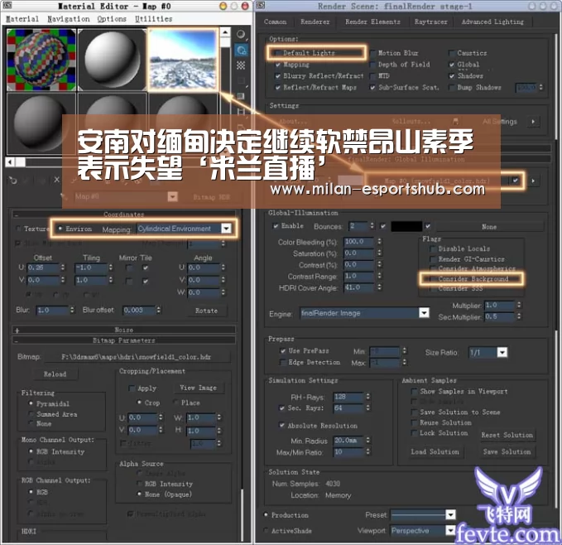Click the HDRI Cover Angle value field
The height and width of the screenshot is (545, 562).
tap(358, 287)
